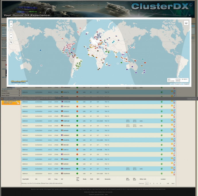Click the locator icon in the 1AT665 row
Image resolution: width=198 pixels, height=196 pixels.
tap(162, 130)
